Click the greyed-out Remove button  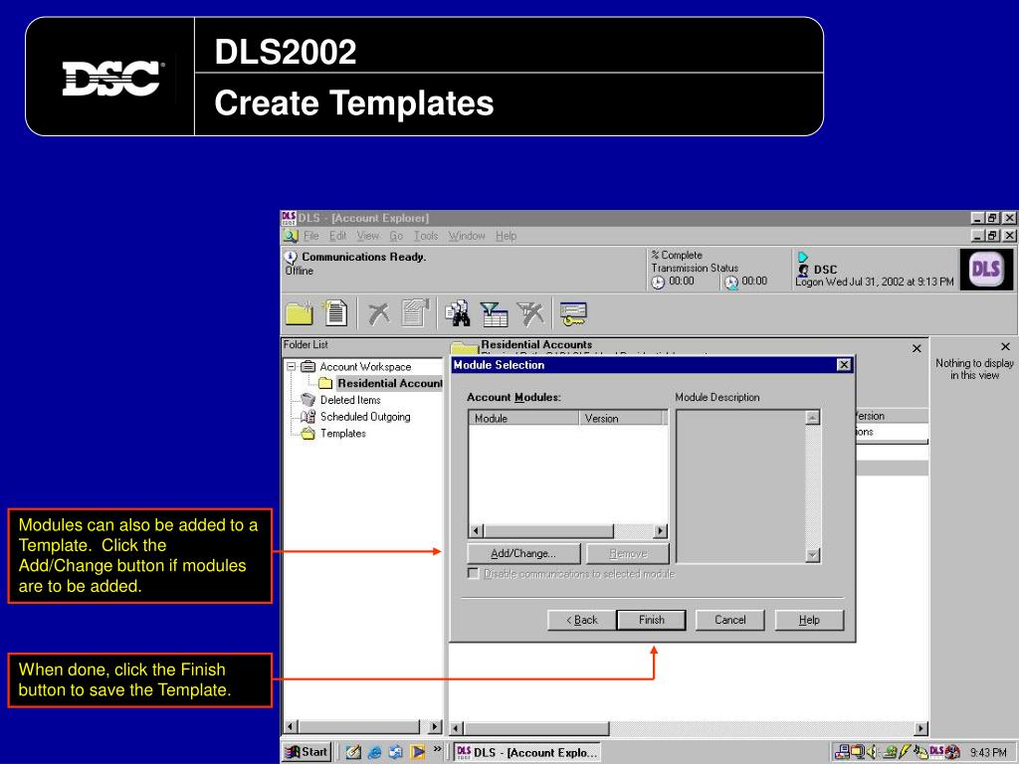[x=628, y=553]
